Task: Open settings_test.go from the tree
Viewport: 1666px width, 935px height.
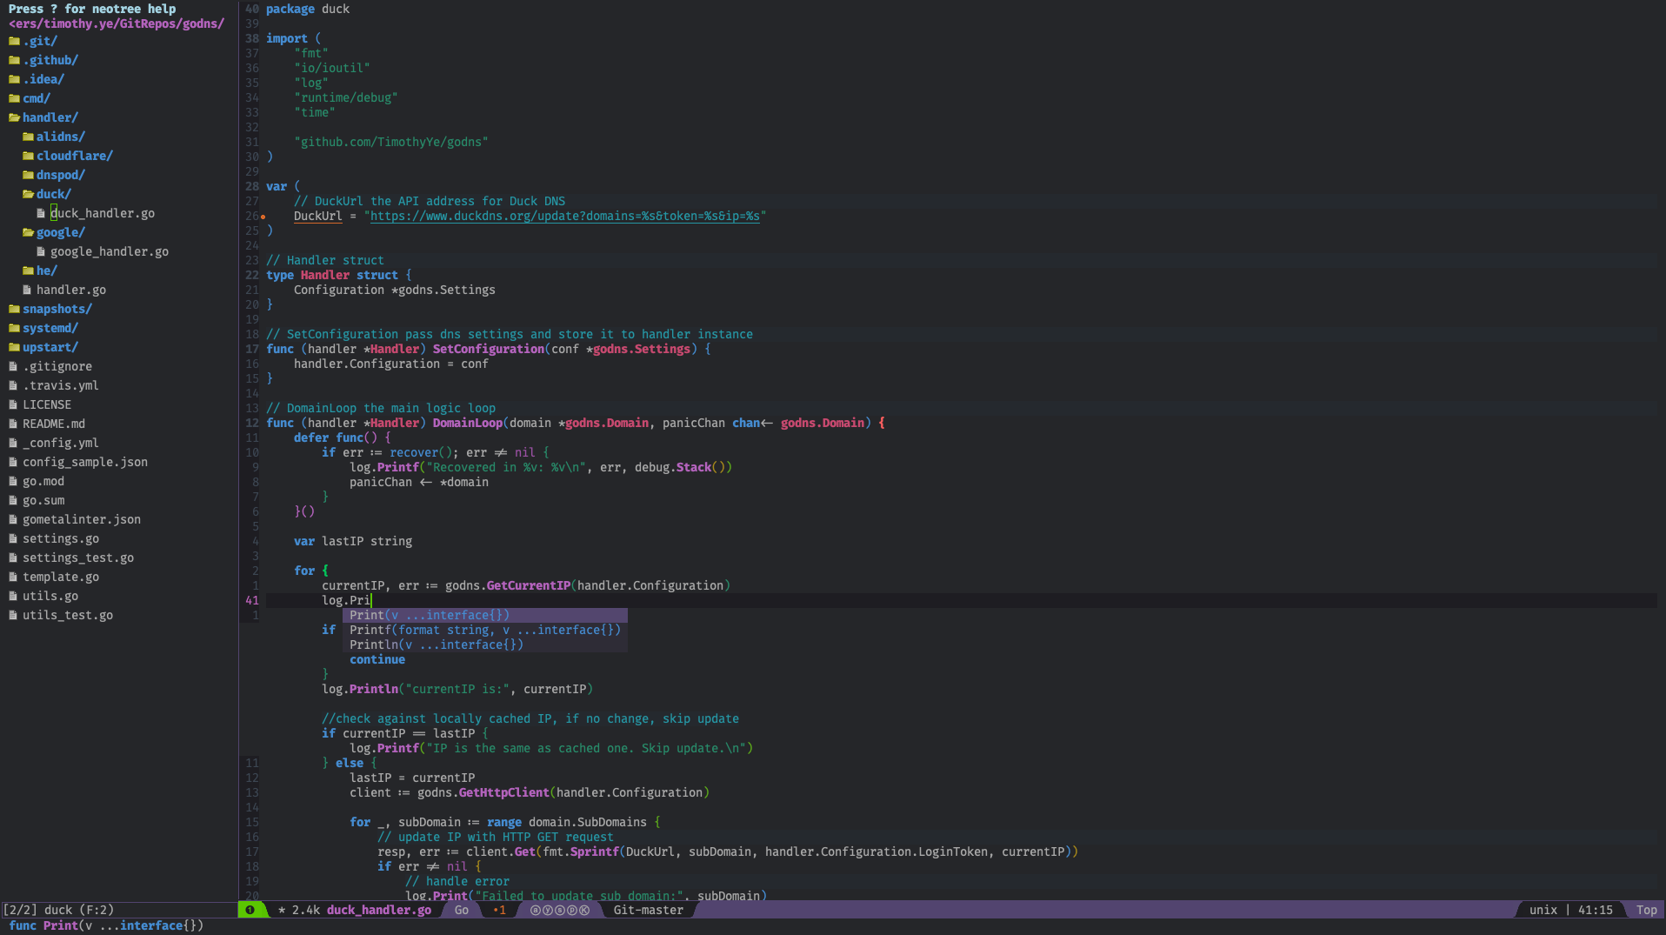Action: coord(78,558)
